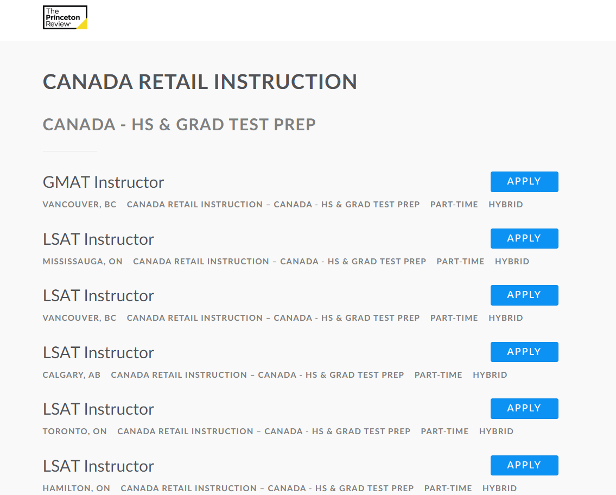Apply for LSAT Instructor in Hamilton
This screenshot has height=495, width=616.
click(524, 465)
